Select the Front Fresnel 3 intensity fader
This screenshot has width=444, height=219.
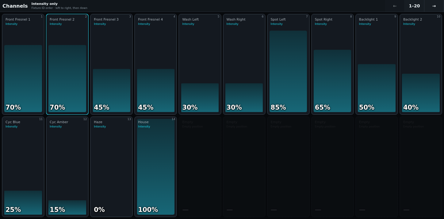point(111,64)
